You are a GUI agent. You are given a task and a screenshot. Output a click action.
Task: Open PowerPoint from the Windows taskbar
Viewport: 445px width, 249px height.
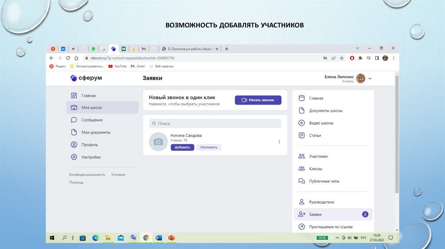pyautogui.click(x=171, y=238)
